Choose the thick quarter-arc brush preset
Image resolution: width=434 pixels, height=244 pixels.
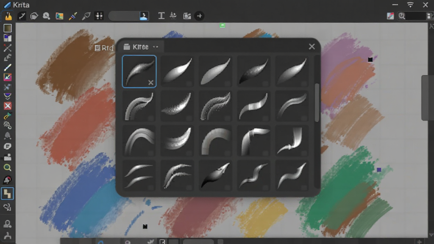tap(215, 141)
